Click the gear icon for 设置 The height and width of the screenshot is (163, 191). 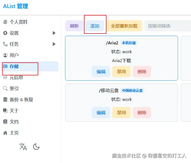point(5,33)
